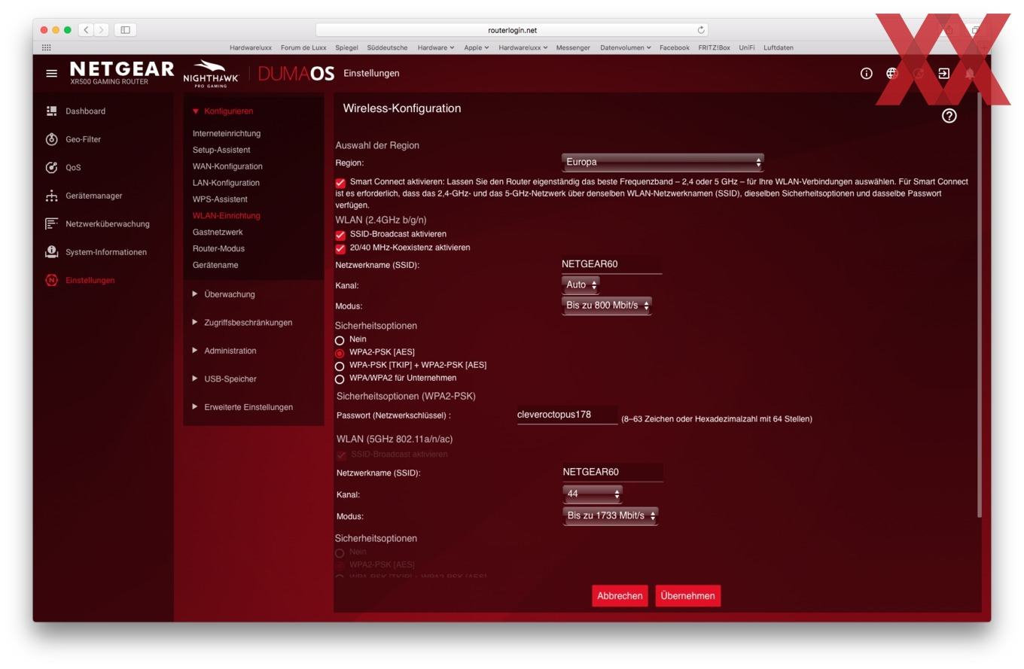Click the Übernehmen button
The height and width of the screenshot is (669, 1024).
click(687, 596)
